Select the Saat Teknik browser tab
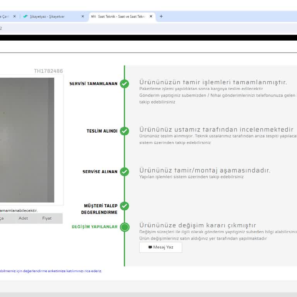 (x=121, y=17)
